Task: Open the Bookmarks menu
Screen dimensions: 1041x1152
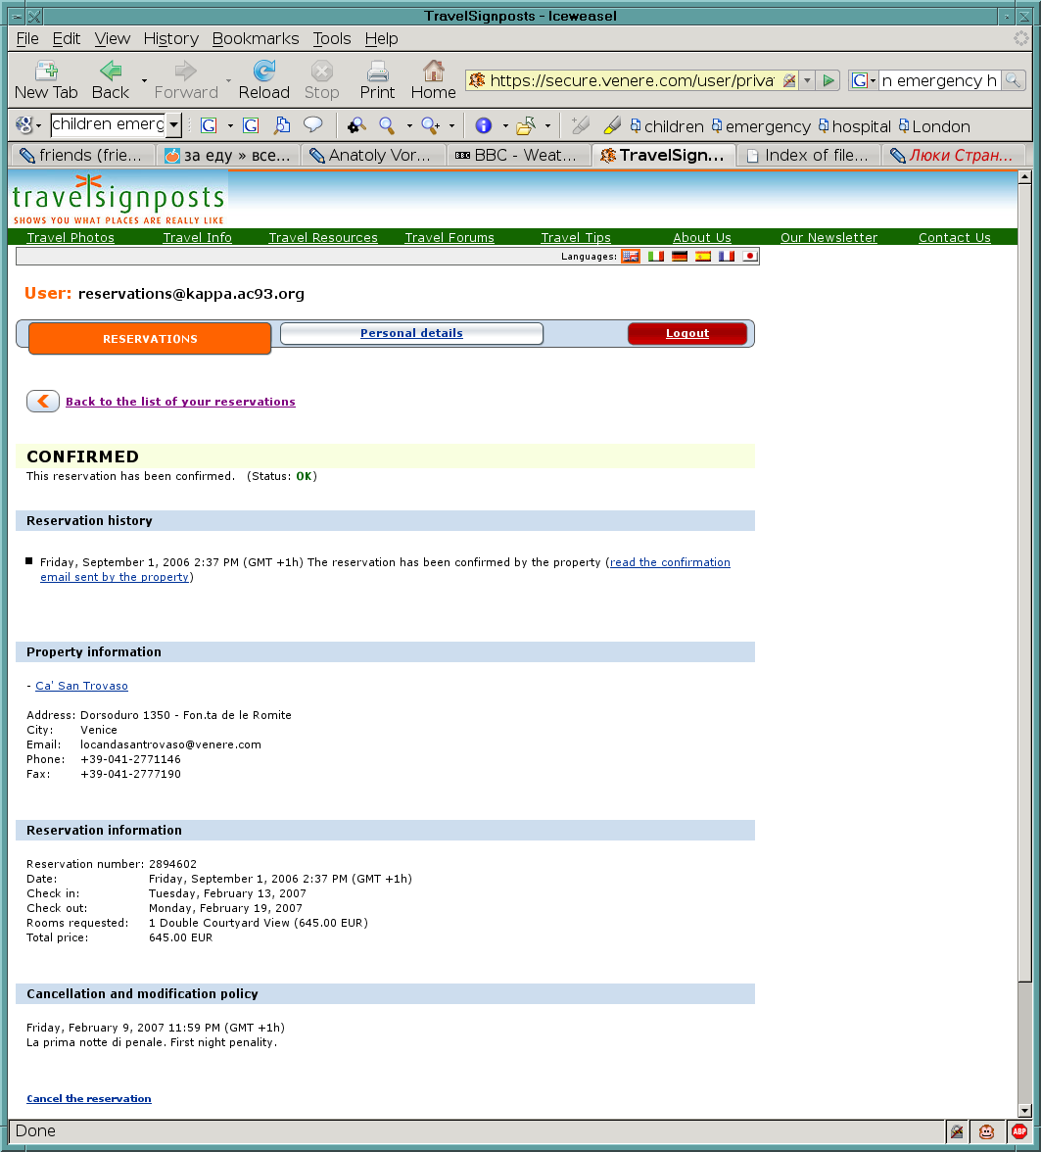Action: (256, 38)
